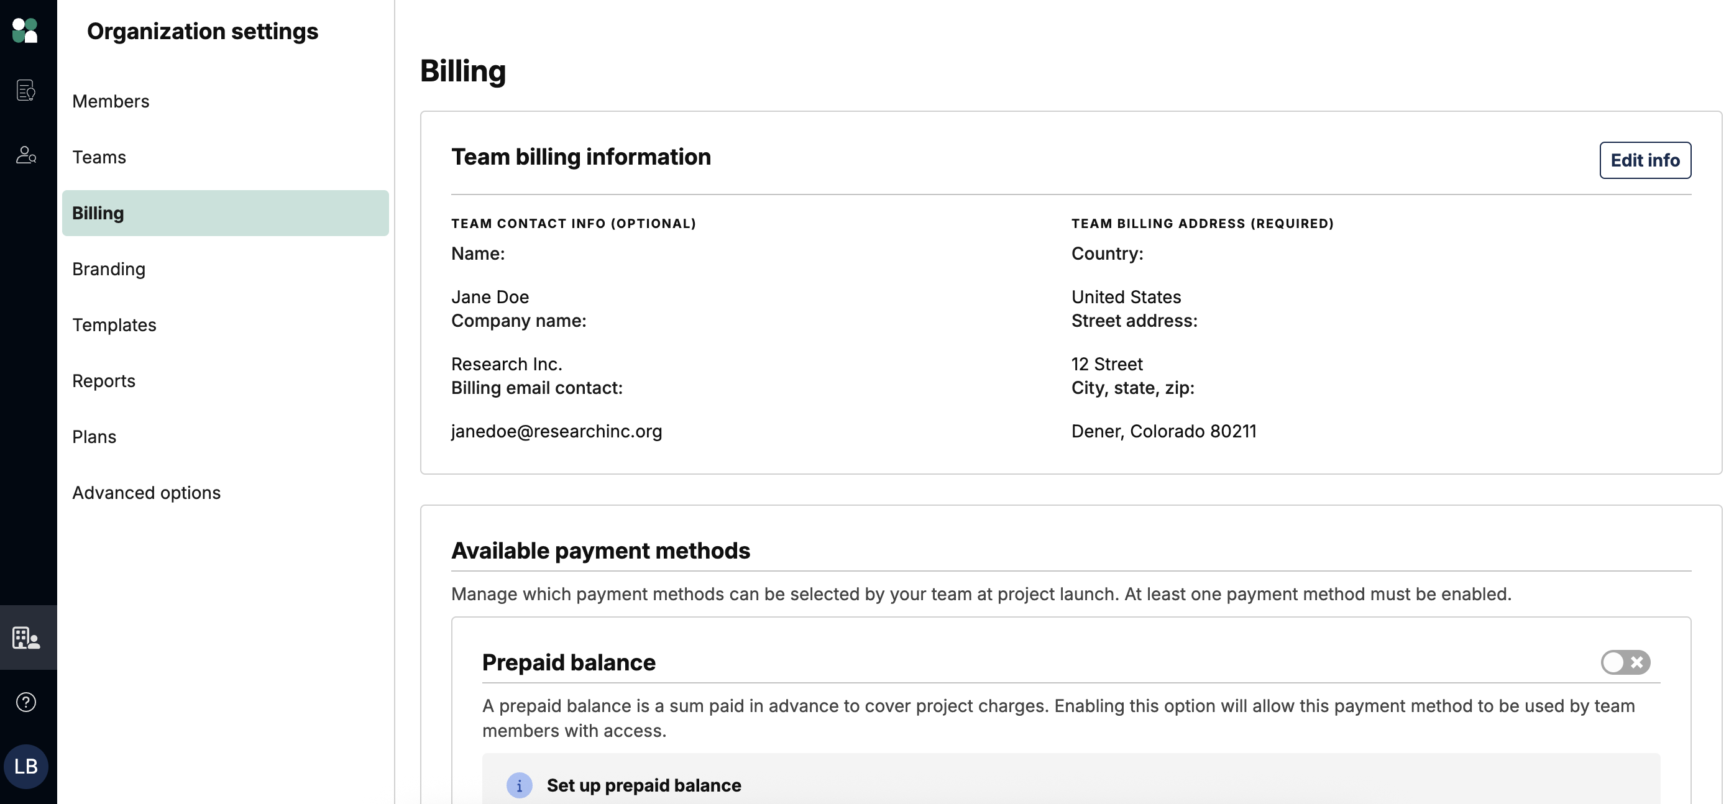This screenshot has width=1734, height=804.
Task: Click the Team billing information heading
Action: 580,157
